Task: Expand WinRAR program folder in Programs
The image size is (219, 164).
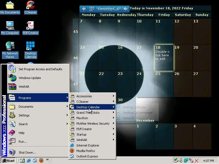Action: click(93, 140)
